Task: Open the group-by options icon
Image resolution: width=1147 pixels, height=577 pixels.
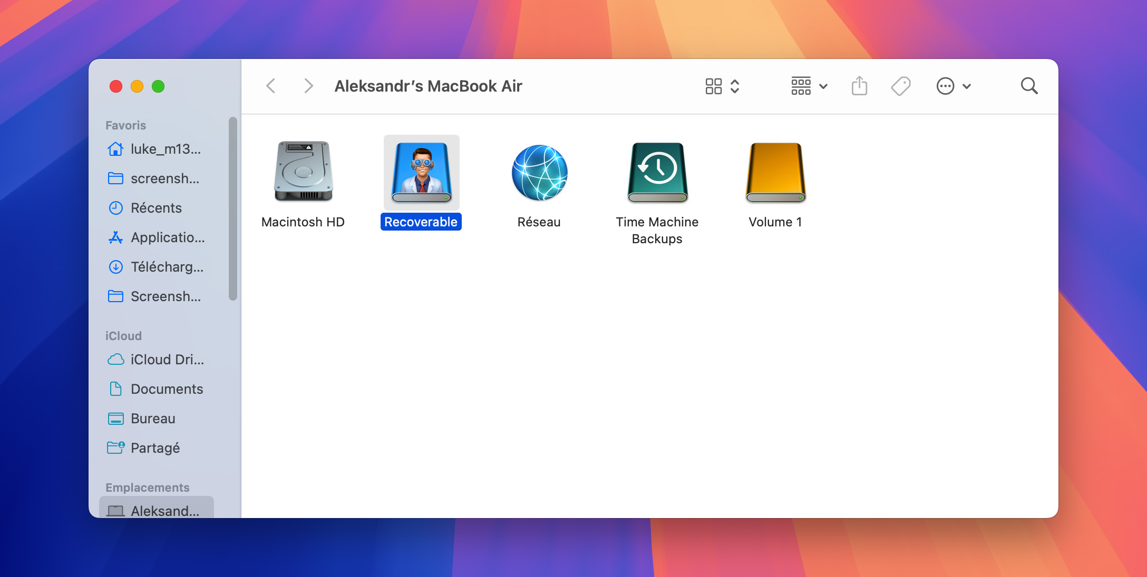Action: point(801,86)
